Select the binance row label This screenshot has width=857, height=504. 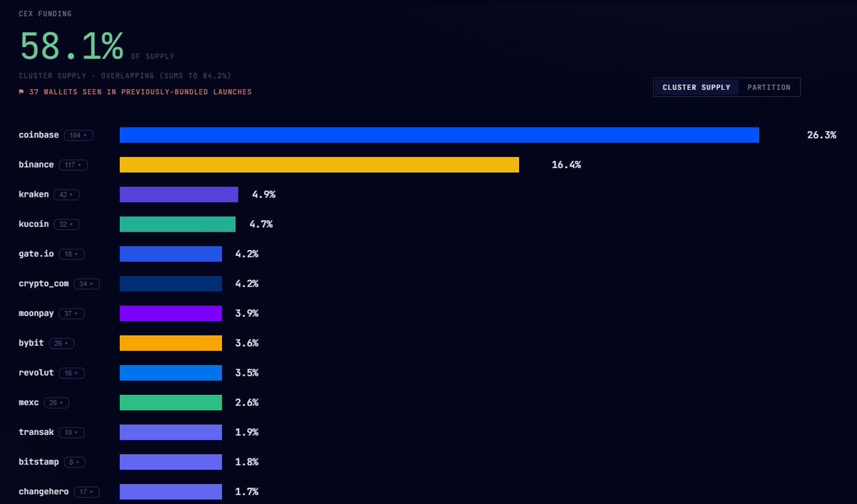[36, 165]
